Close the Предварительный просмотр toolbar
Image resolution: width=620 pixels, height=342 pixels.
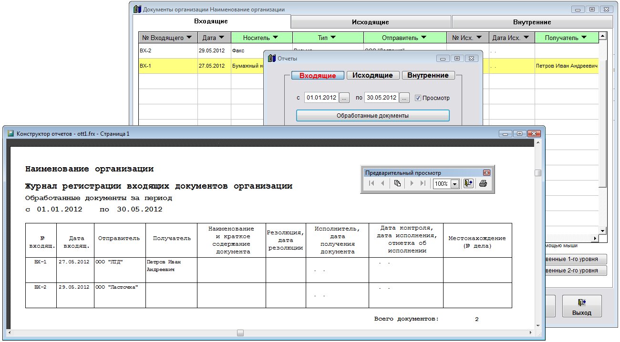tap(486, 173)
